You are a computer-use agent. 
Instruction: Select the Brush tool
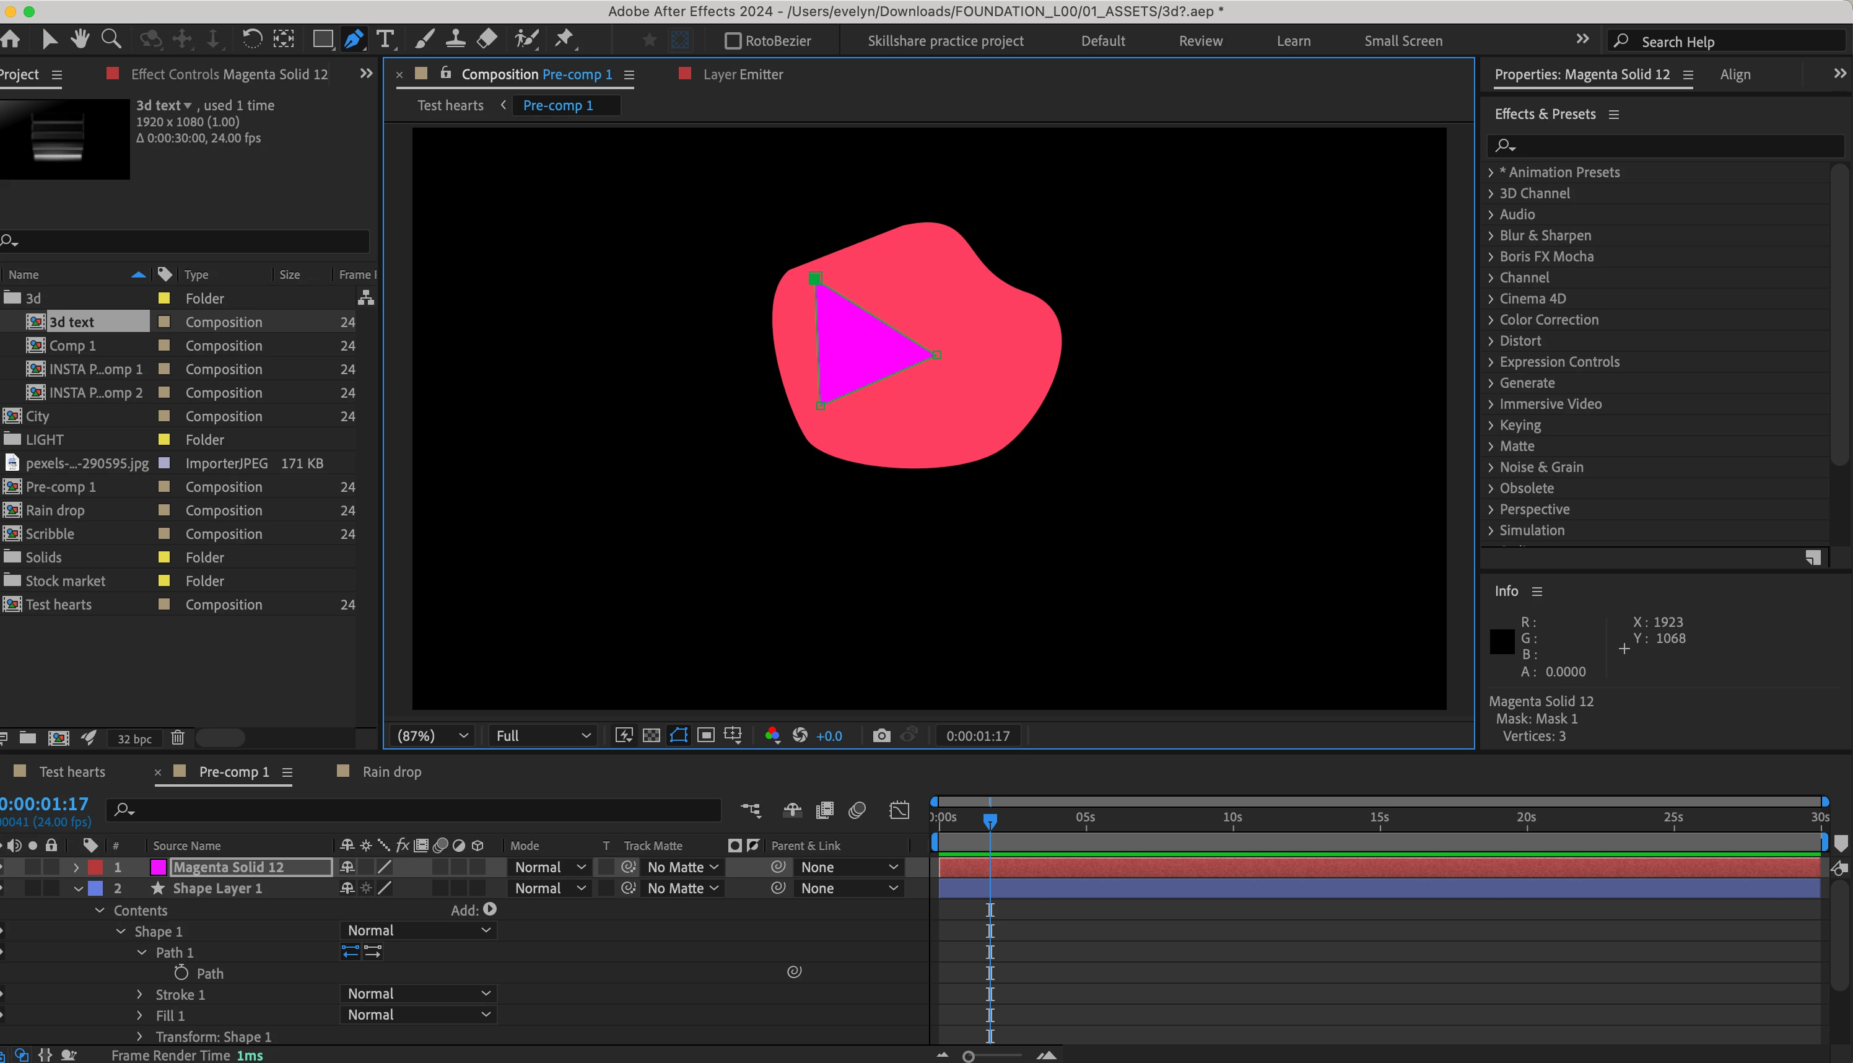pyautogui.click(x=423, y=40)
